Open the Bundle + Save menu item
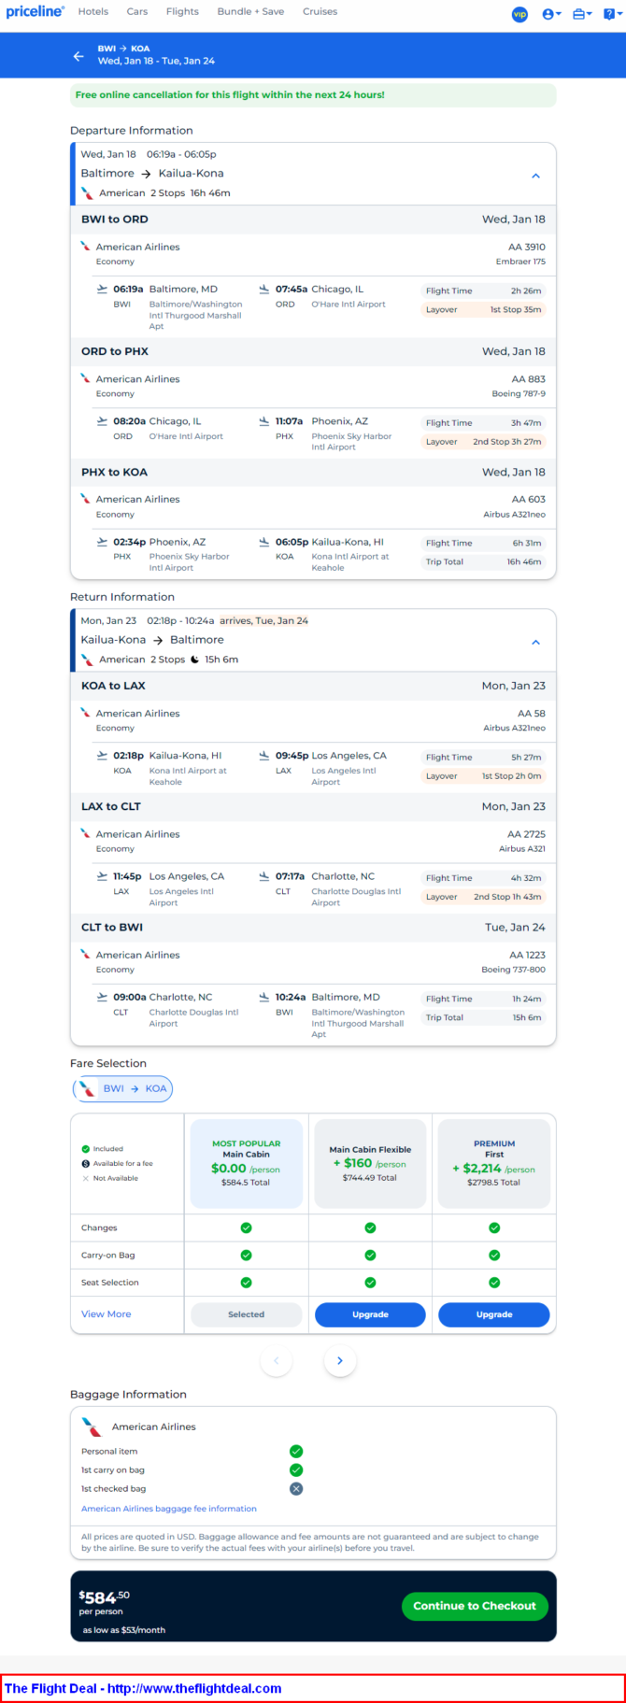Viewport: 626px width, 1703px height. [x=250, y=12]
